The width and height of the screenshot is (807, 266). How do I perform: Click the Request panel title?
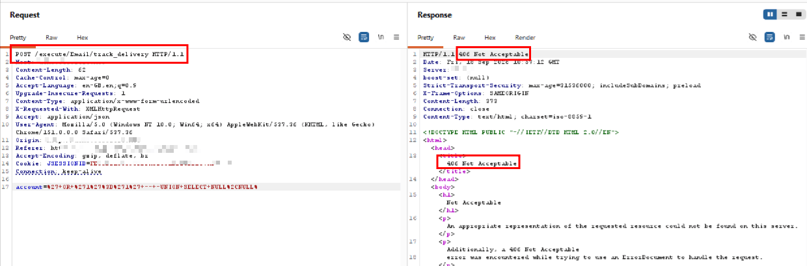point(25,14)
